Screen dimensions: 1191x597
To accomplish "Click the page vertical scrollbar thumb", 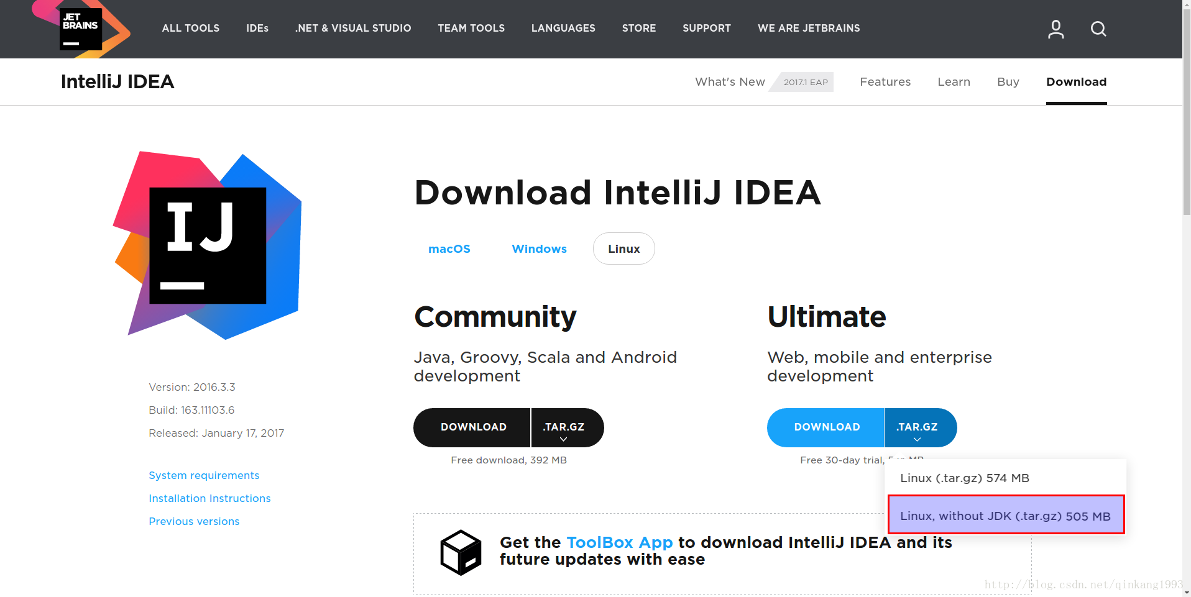I will 1187,112.
